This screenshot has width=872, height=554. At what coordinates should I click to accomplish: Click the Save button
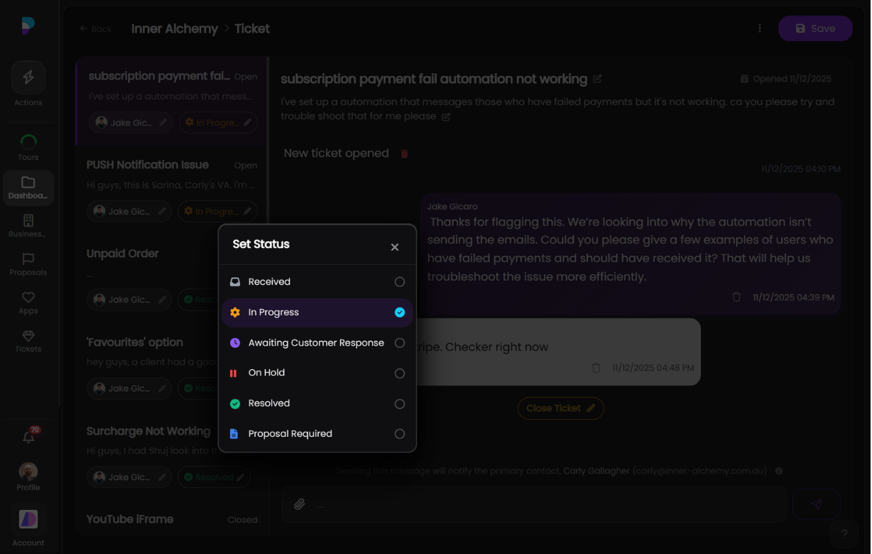(815, 28)
